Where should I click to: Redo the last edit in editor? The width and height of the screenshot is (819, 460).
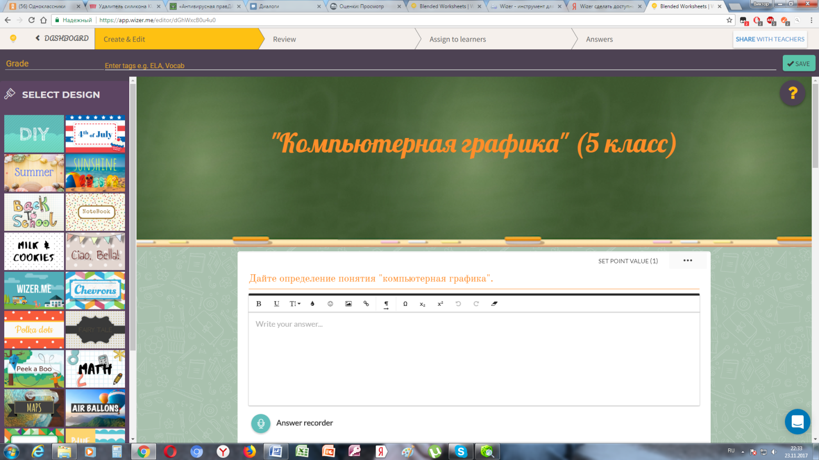pos(476,304)
